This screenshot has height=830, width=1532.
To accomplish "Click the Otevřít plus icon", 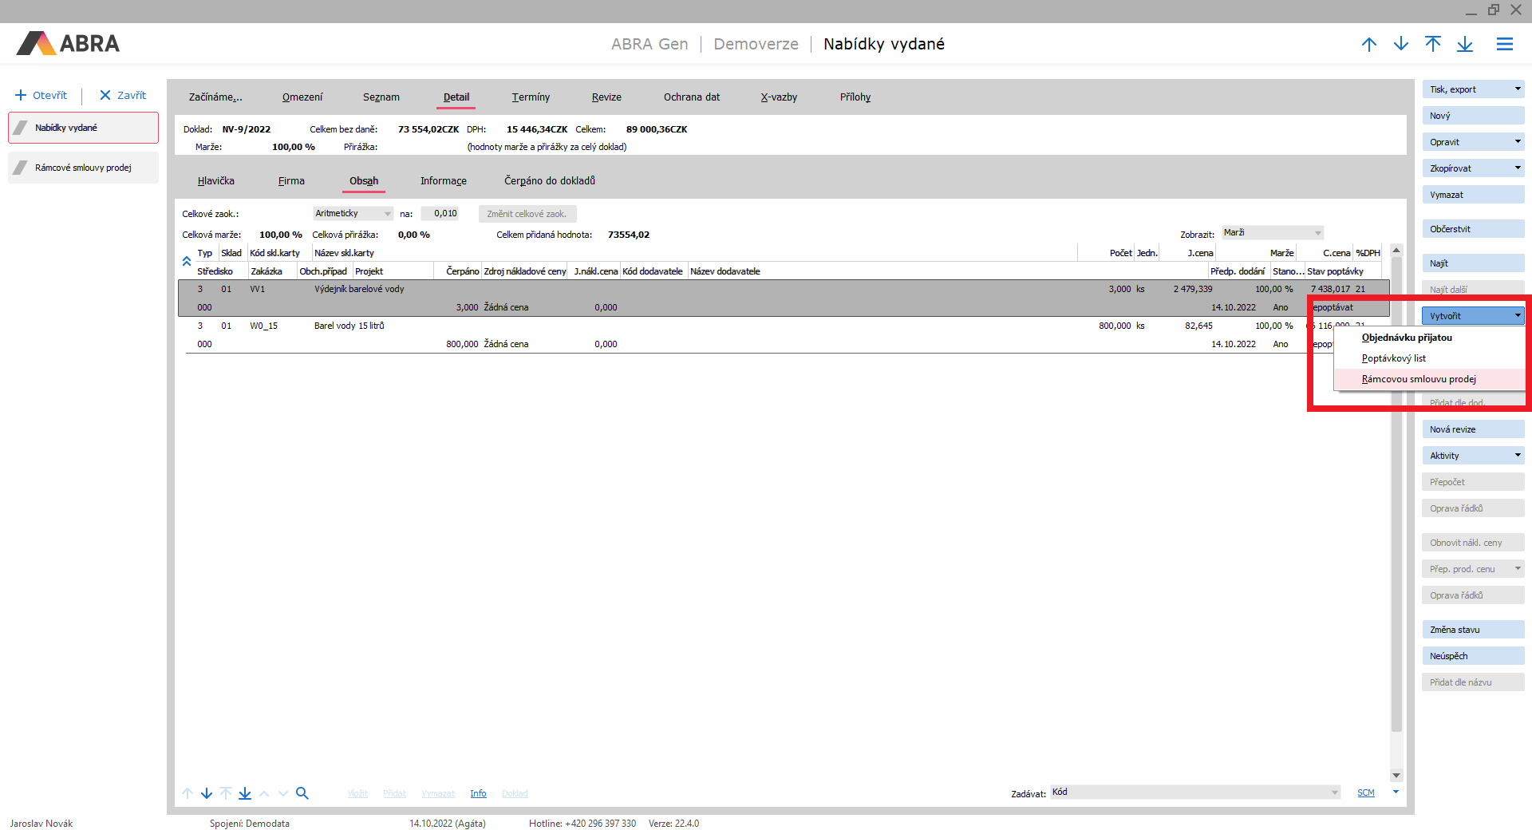I will point(21,96).
